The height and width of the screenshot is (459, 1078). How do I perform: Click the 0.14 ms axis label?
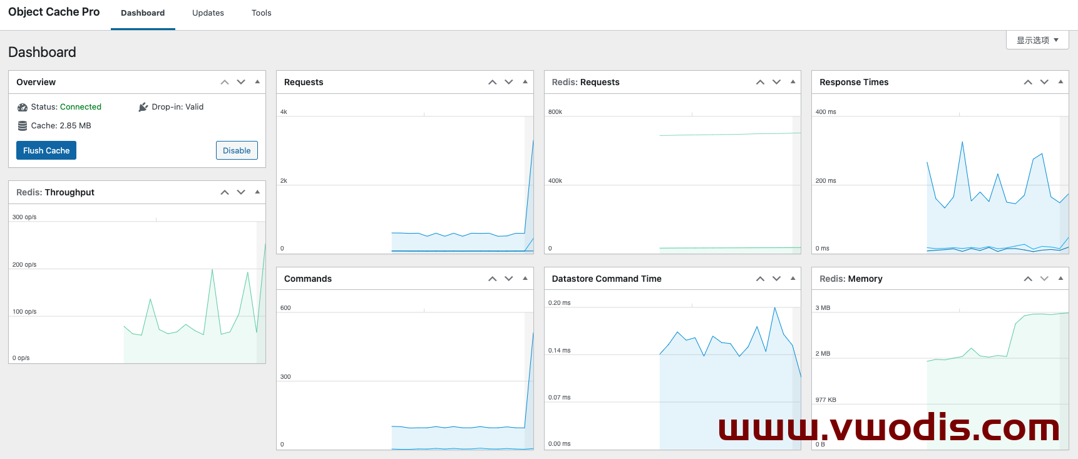559,351
